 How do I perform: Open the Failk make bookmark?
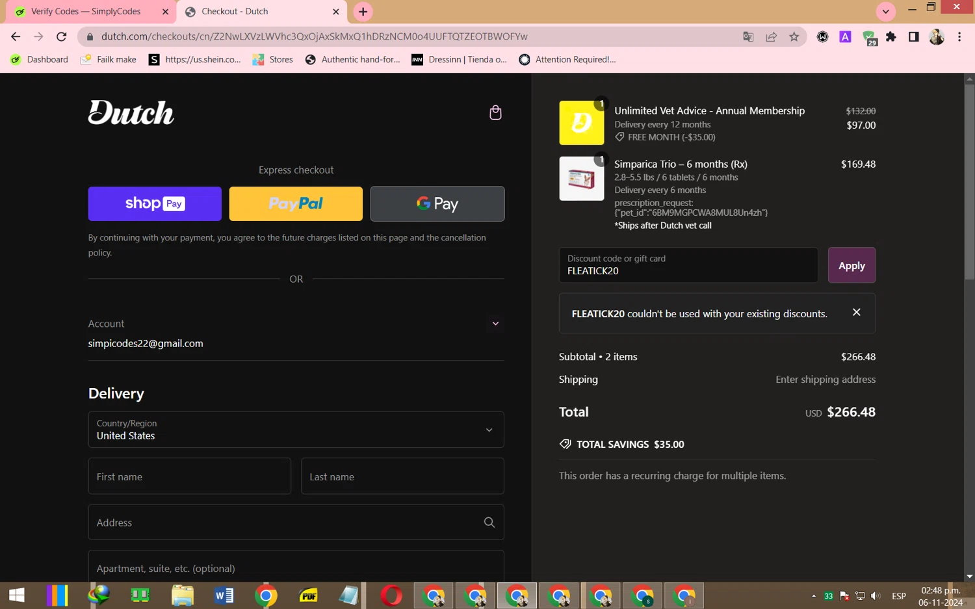[108, 59]
